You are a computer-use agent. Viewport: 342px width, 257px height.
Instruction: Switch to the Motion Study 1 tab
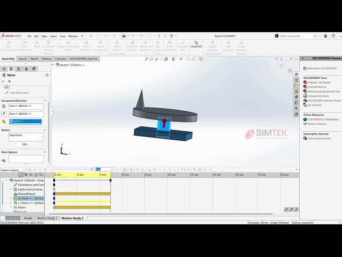pos(47,218)
